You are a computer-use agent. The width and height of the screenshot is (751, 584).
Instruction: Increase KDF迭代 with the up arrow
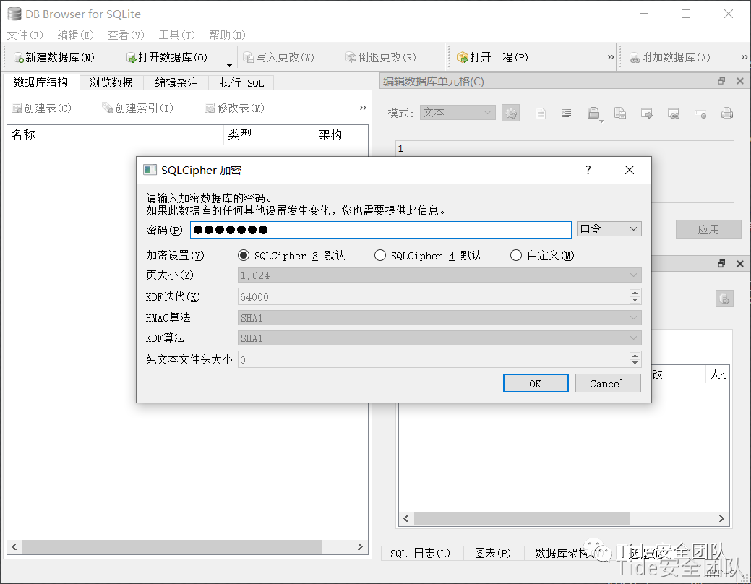click(635, 293)
